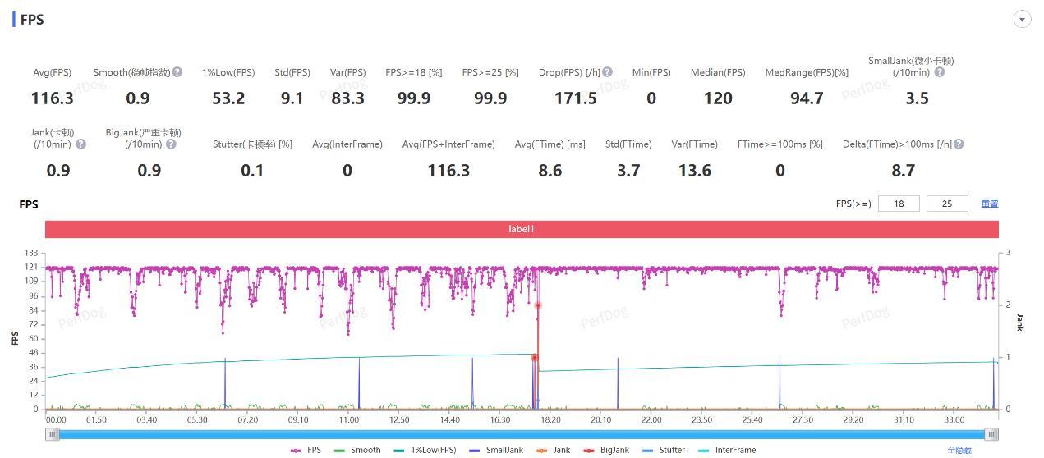Image resolution: width=1044 pixels, height=458 pixels.
Task: Click the reset link next to FPS thresholds
Action: (990, 204)
